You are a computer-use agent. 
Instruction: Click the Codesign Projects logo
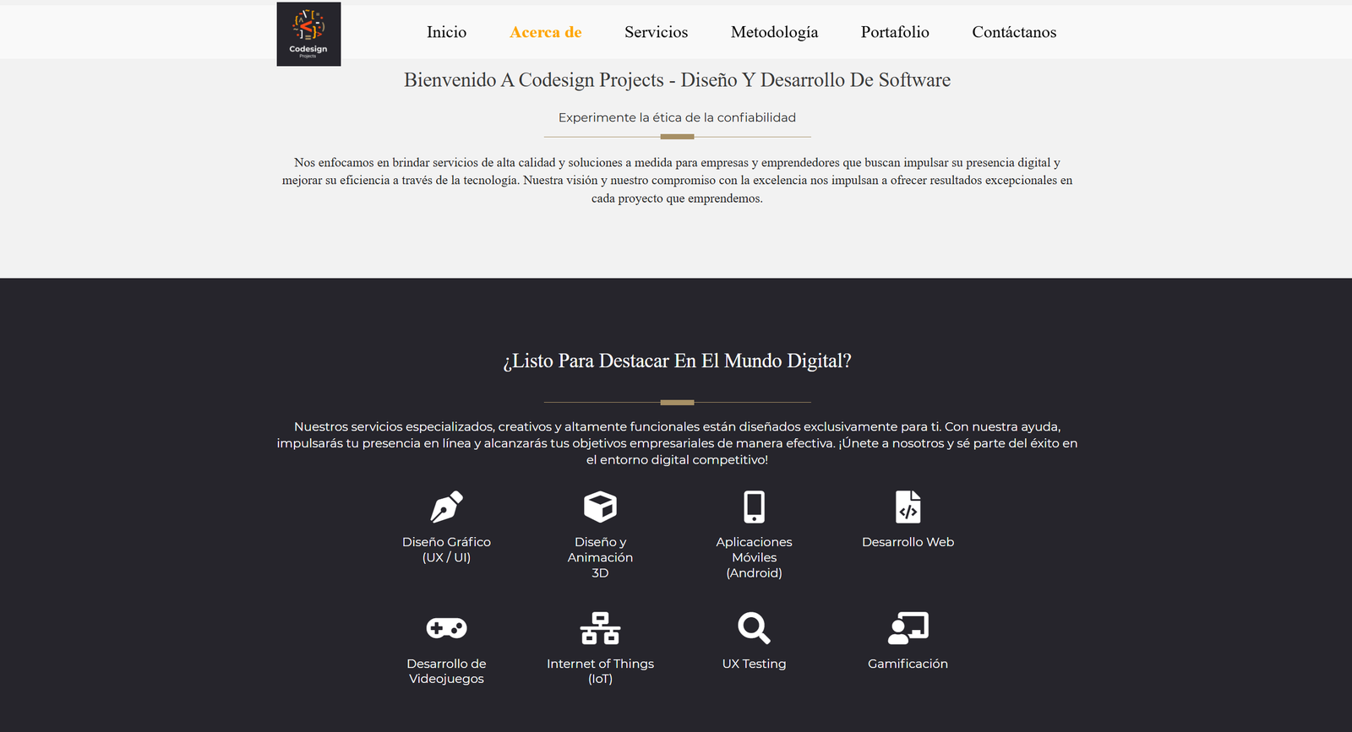[308, 34]
